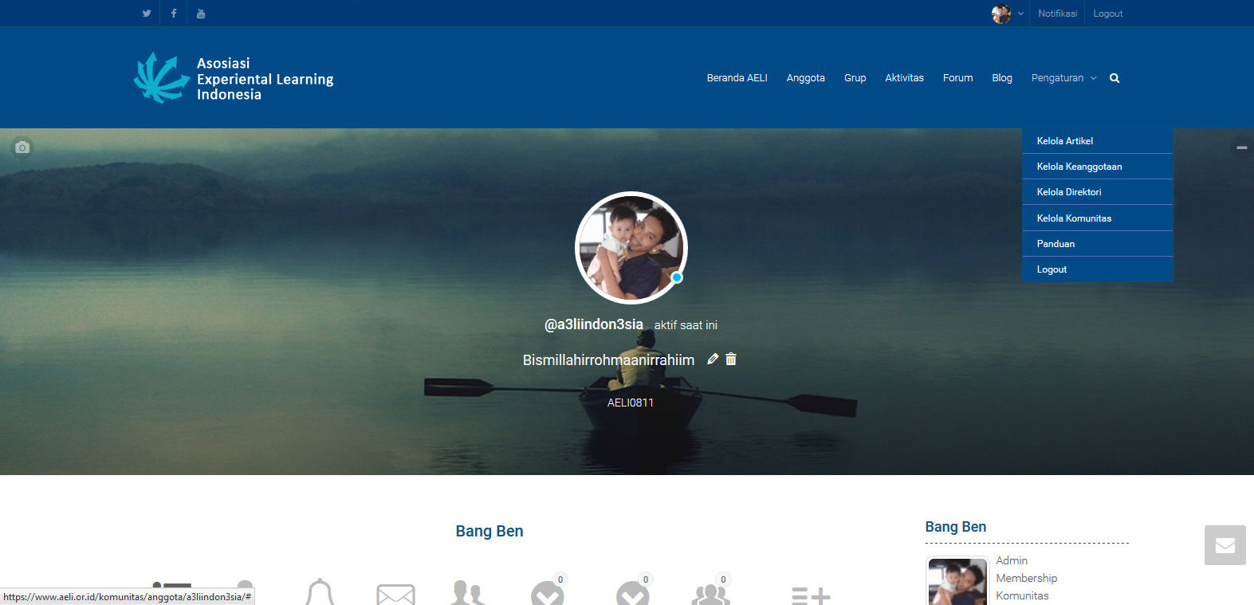Click Logout in the top bar
The image size is (1254, 605).
click(1107, 14)
